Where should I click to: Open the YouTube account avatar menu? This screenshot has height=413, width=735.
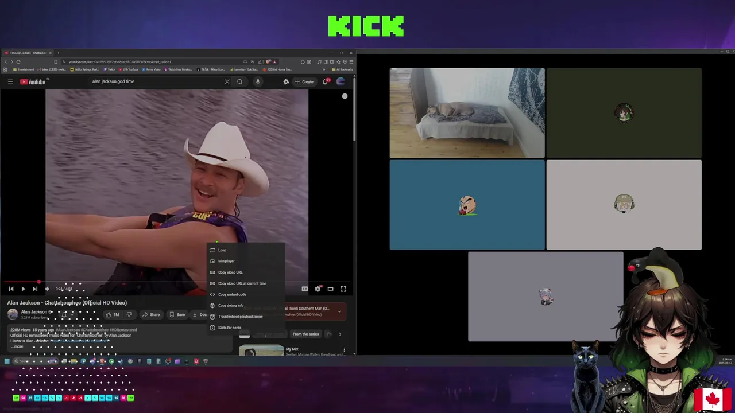tap(341, 81)
